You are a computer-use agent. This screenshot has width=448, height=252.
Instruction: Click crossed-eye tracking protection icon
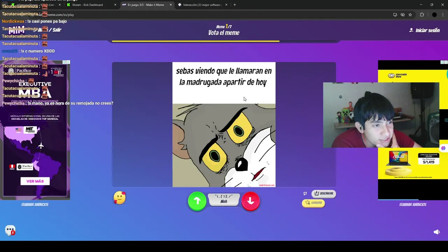tap(402, 15)
